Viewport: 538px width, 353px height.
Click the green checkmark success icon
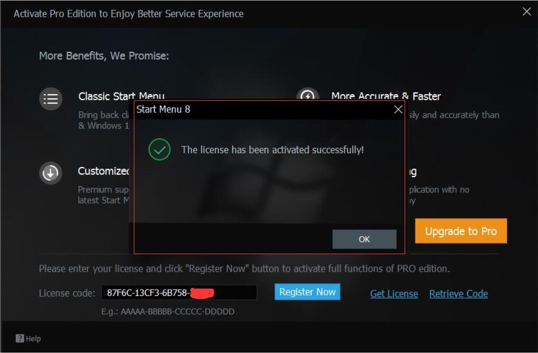[160, 150]
